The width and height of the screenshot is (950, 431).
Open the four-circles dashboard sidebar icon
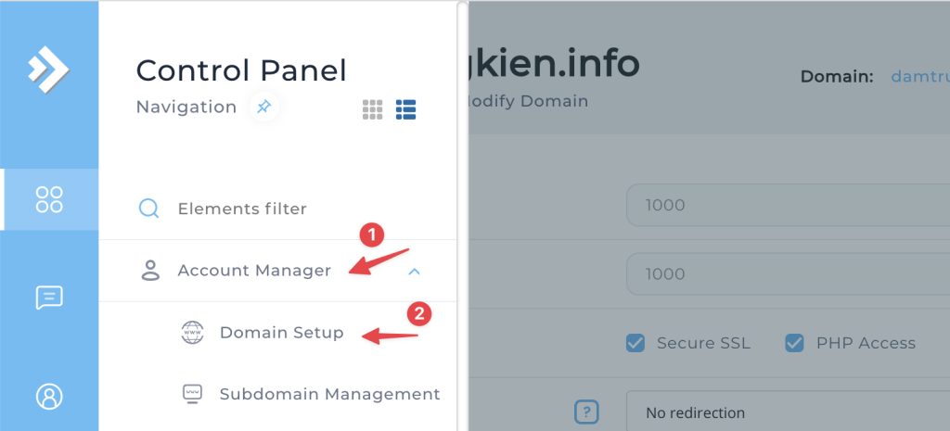coord(49,199)
